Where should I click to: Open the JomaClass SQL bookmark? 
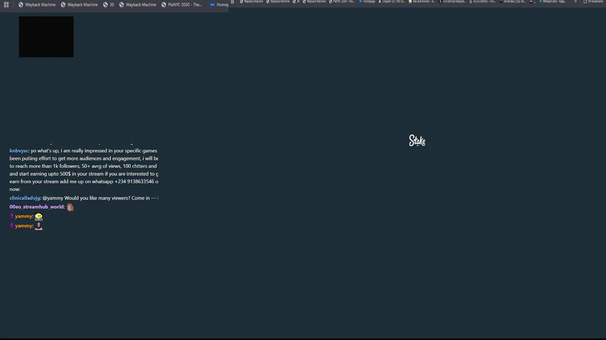(513, 1)
